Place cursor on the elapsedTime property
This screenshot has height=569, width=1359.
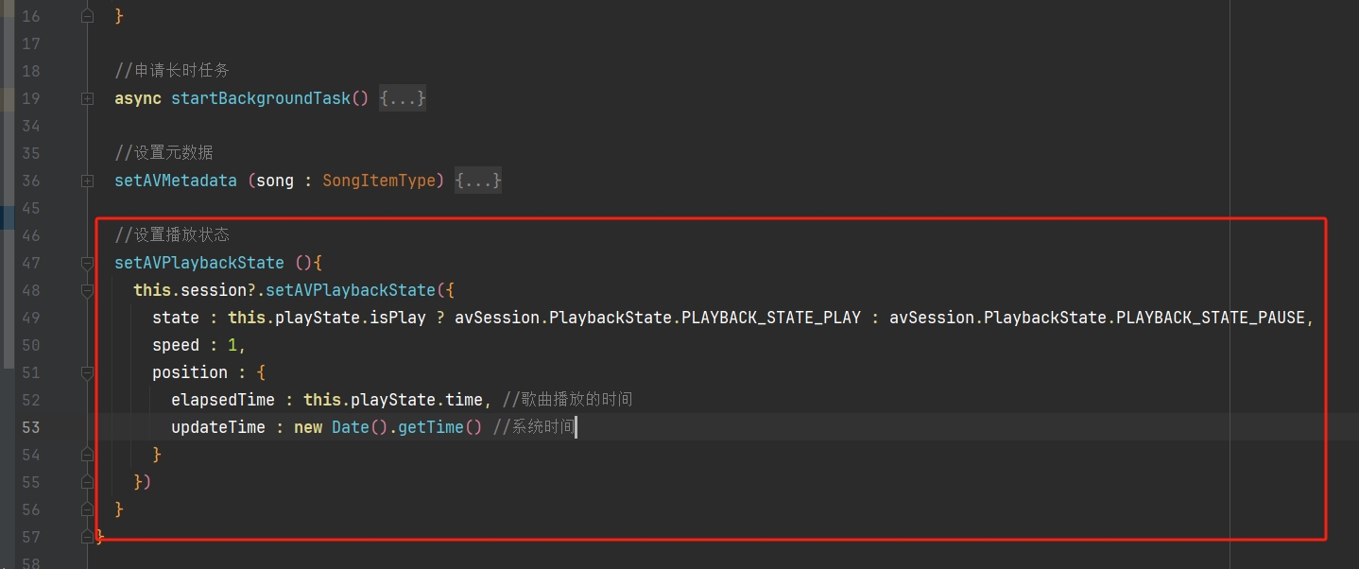click(x=223, y=400)
